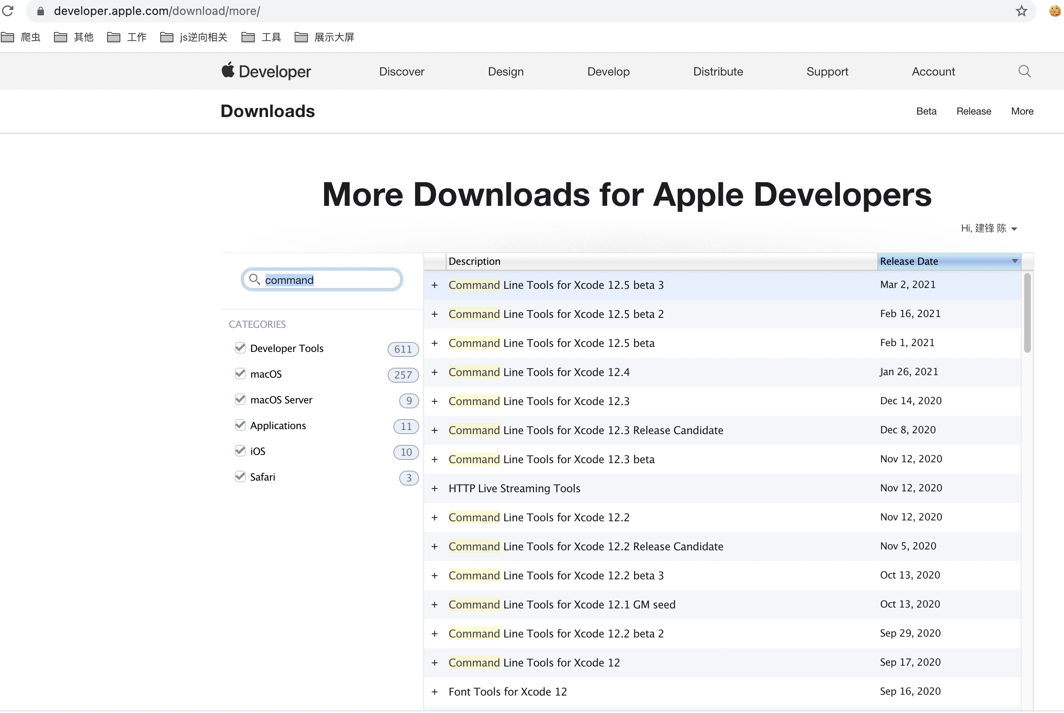Open the Beta downloads link

pos(926,111)
